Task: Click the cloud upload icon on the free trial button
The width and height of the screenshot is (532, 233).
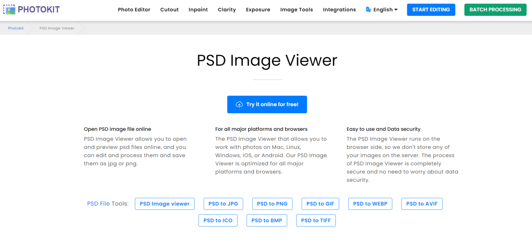Action: click(239, 104)
